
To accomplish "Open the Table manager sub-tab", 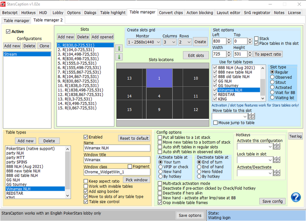I will click(16, 20).
